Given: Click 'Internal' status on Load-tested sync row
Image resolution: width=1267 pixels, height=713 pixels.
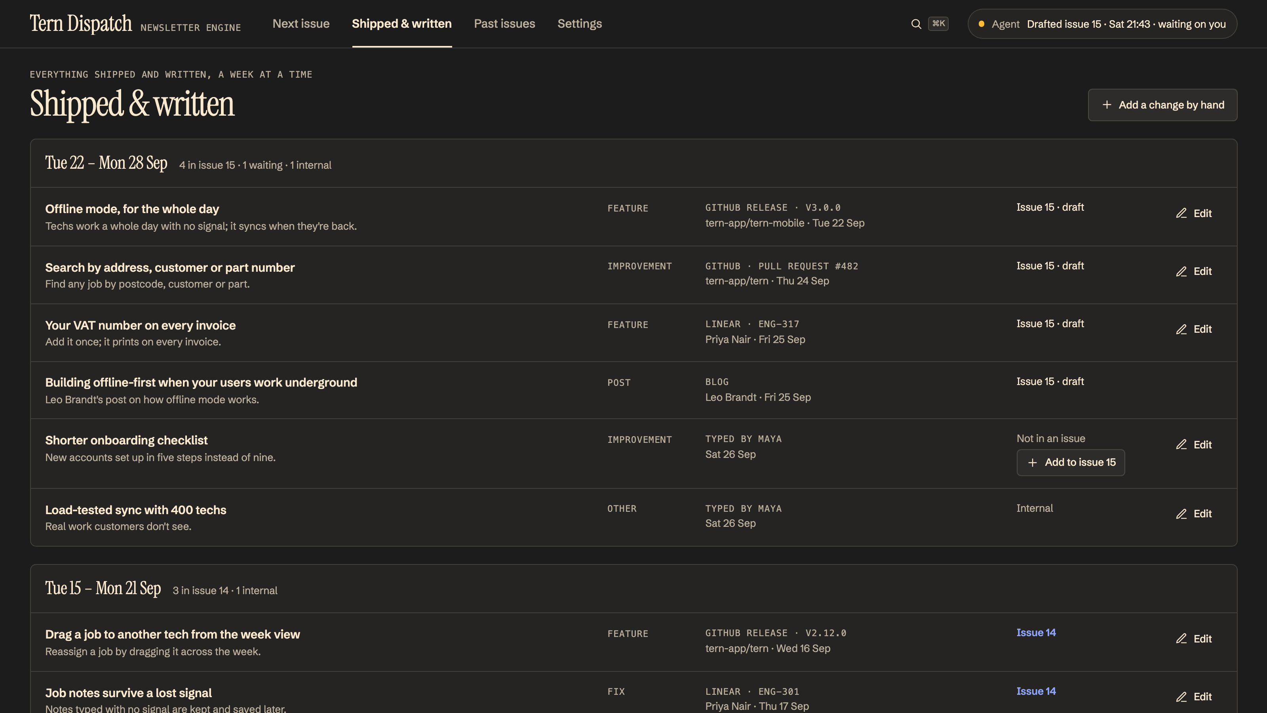Looking at the screenshot, I should [x=1034, y=508].
